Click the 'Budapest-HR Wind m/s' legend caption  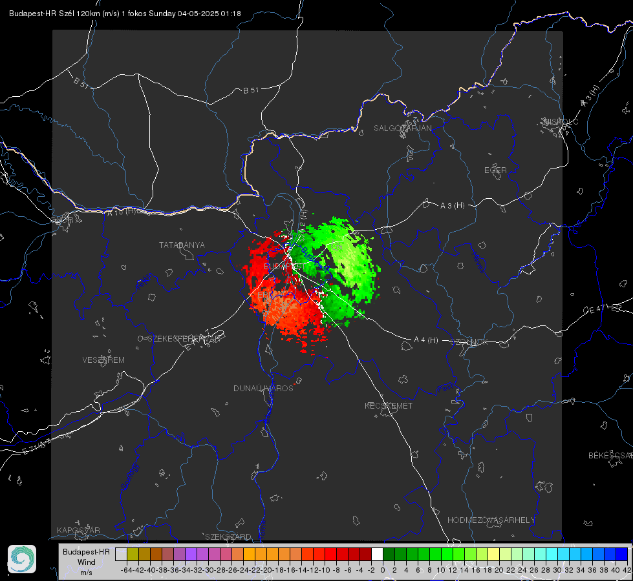(87, 562)
